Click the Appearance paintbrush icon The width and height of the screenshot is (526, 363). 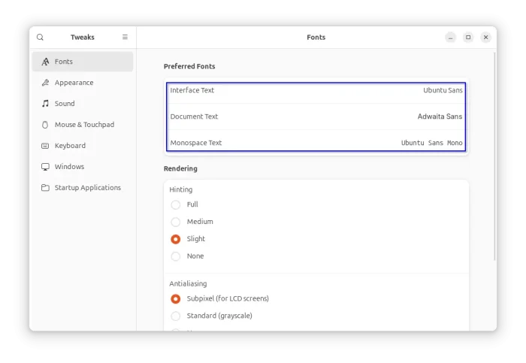click(x=45, y=83)
